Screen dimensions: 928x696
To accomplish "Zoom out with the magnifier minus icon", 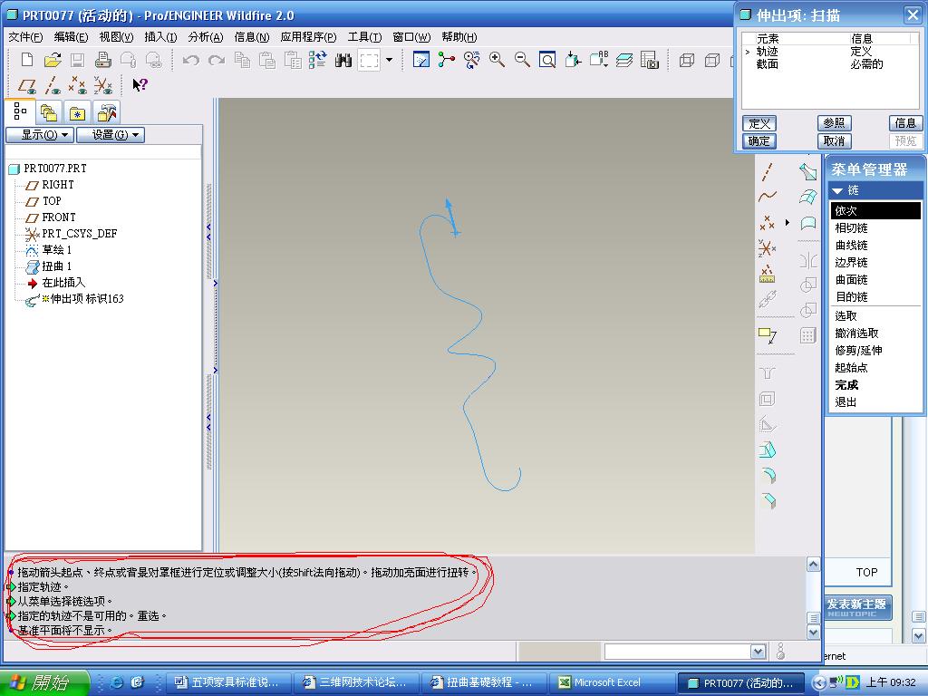I will point(522,60).
